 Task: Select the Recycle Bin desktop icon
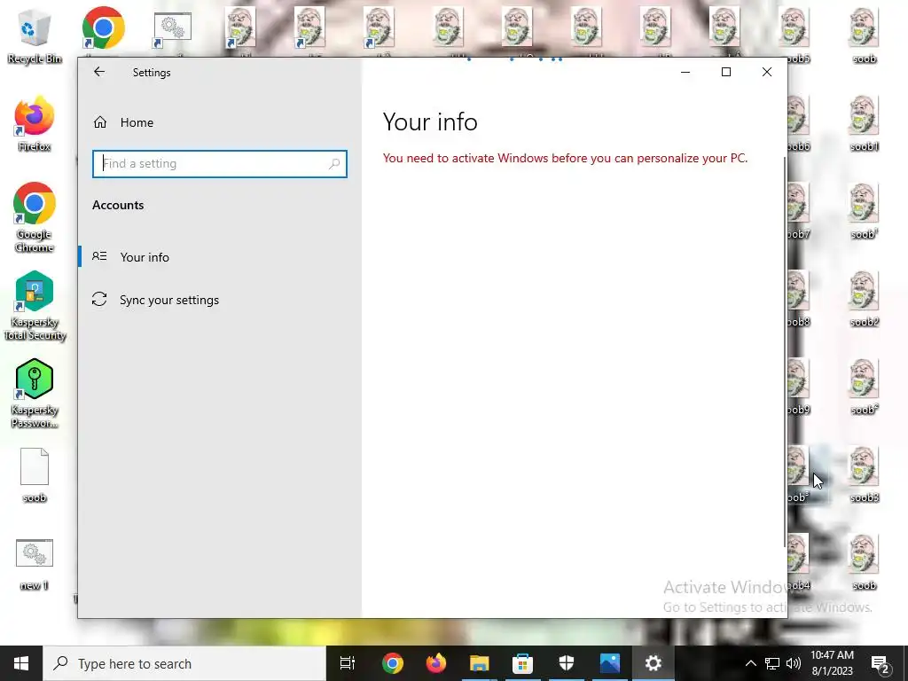[x=35, y=35]
